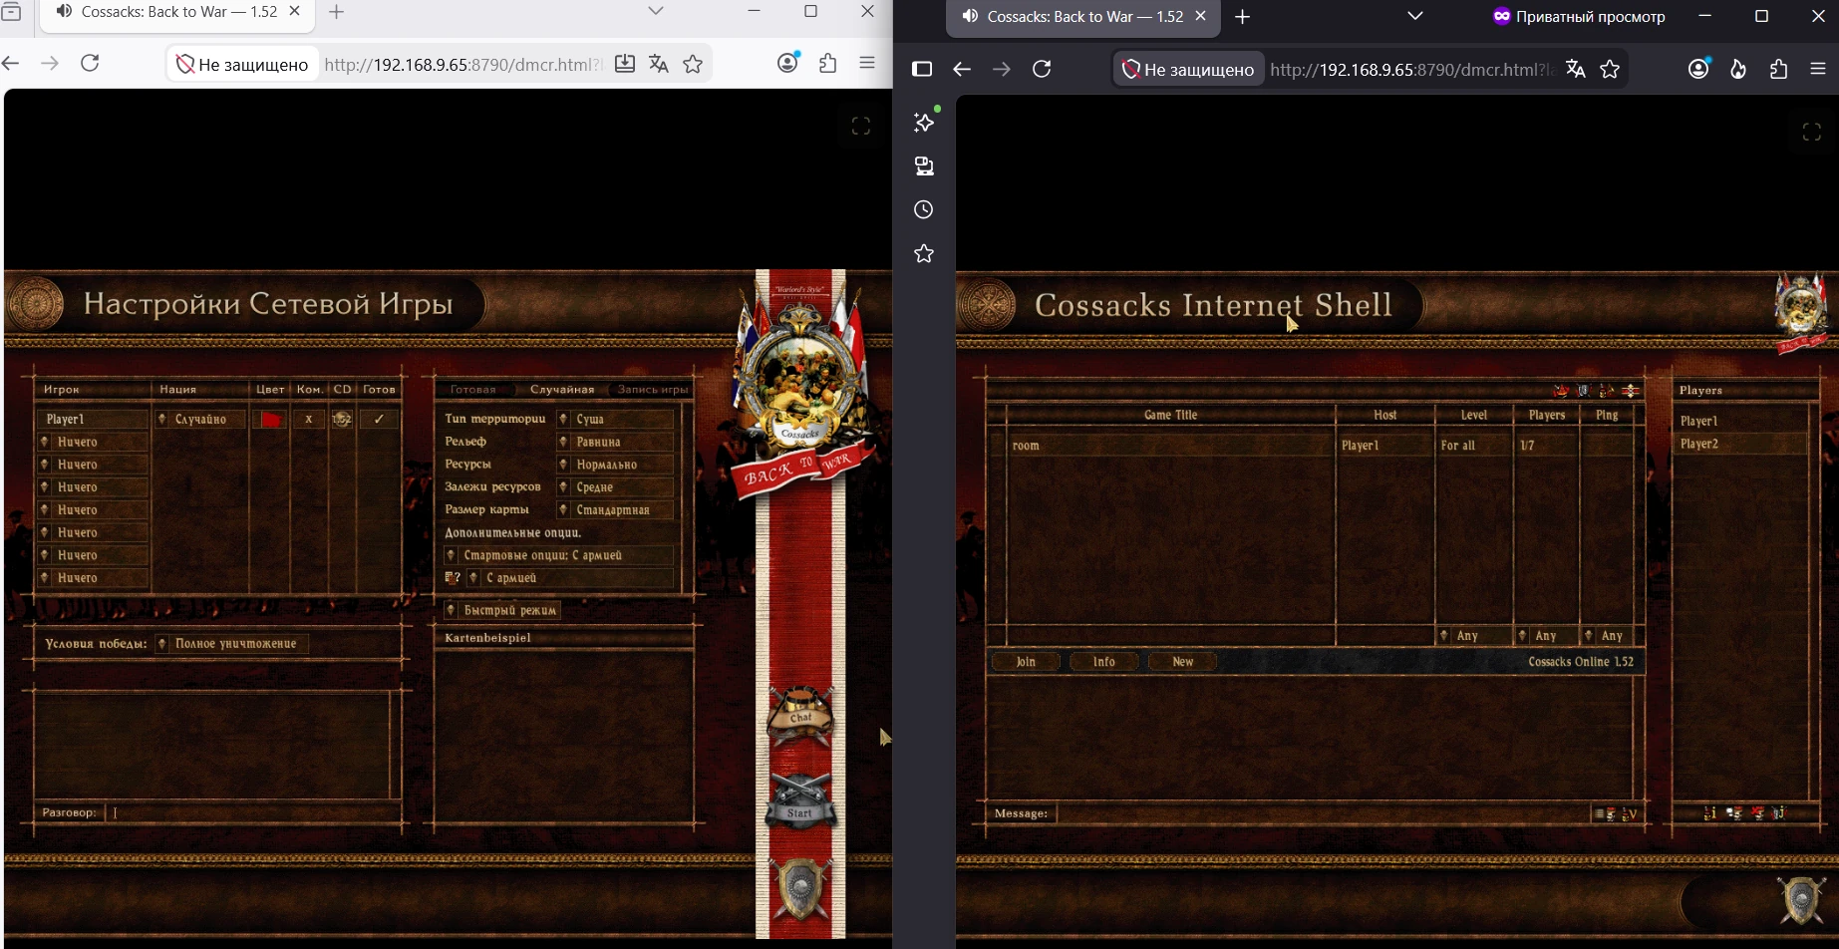Open history clock icon in right browser sidebar
The image size is (1839, 949).
click(x=924, y=209)
